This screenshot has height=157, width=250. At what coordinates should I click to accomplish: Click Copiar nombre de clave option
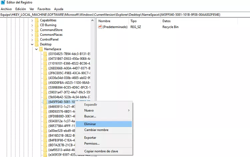pos(102,151)
